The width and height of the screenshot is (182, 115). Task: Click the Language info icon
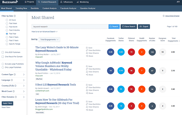[x=12, y=80]
